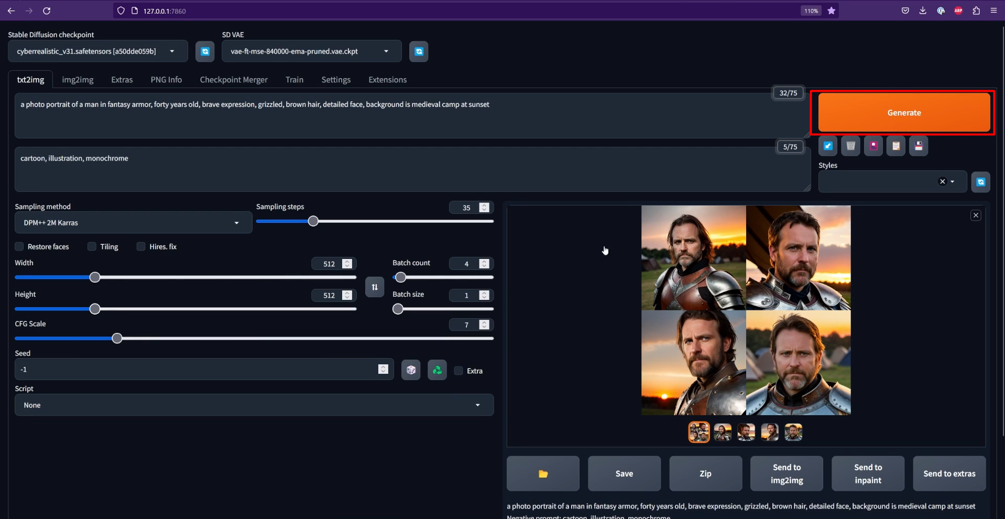1005x519 pixels.
Task: Click the Send to inpaint button
Action: (868, 473)
